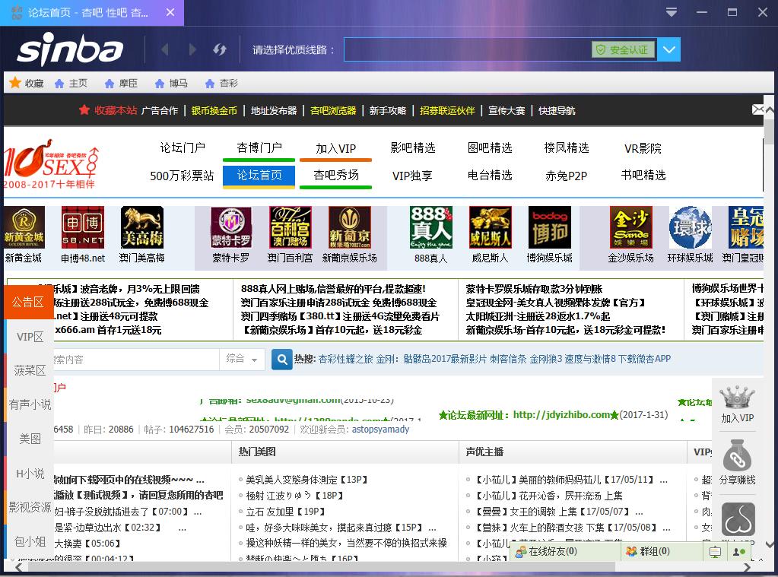Click the 新黄金城 logo thumbnail
This screenshot has height=577, width=778.
click(x=24, y=227)
